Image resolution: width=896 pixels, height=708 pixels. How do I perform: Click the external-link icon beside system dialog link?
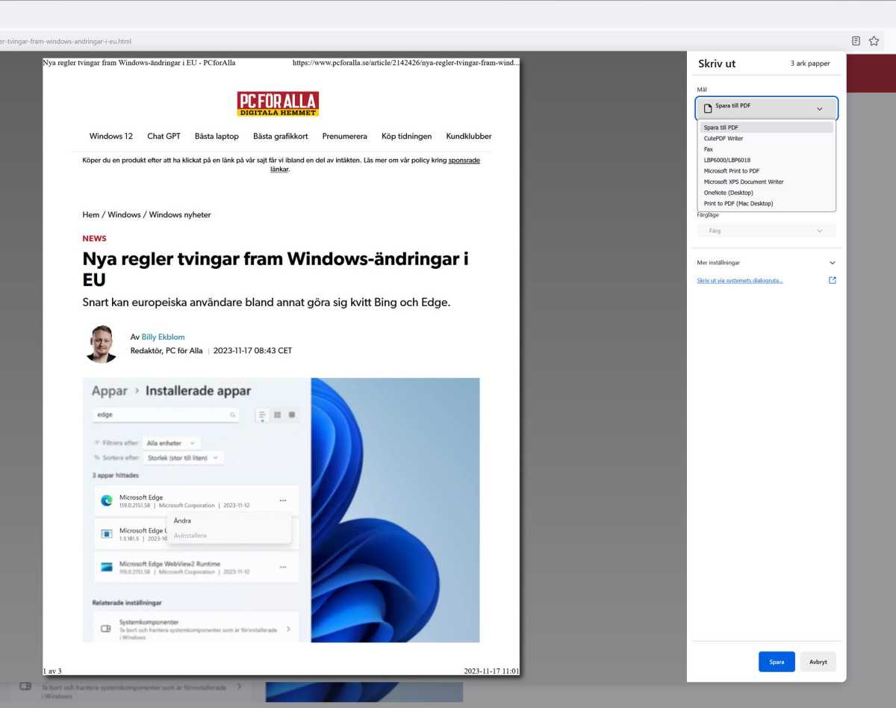pos(833,281)
